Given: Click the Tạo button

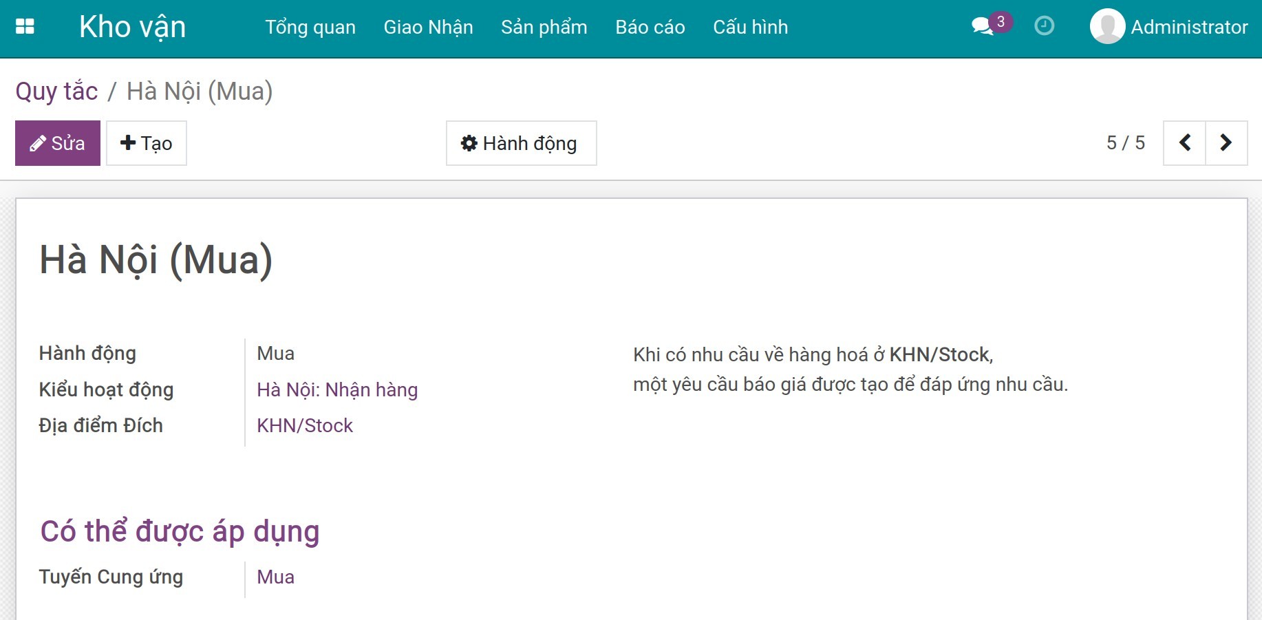Looking at the screenshot, I should point(146,143).
